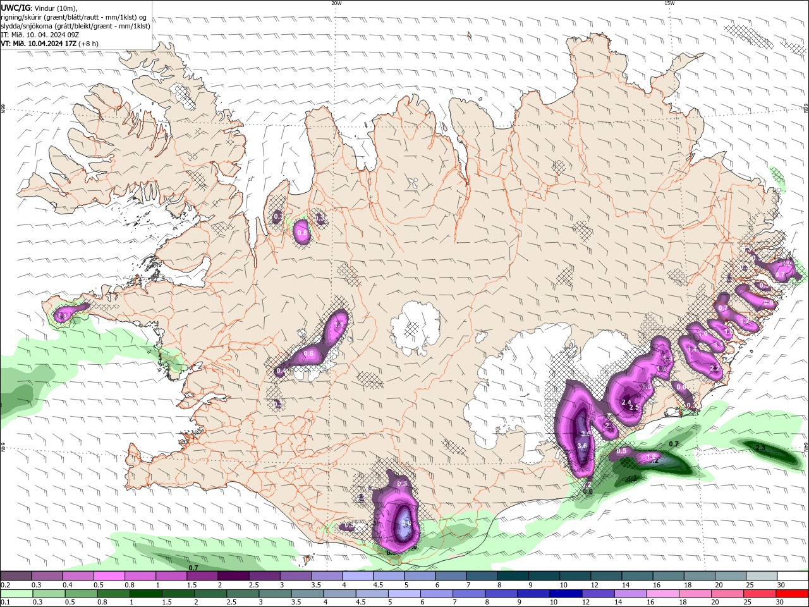Click rain legend's '0.1' label
809x607 pixels.
pos(5,603)
